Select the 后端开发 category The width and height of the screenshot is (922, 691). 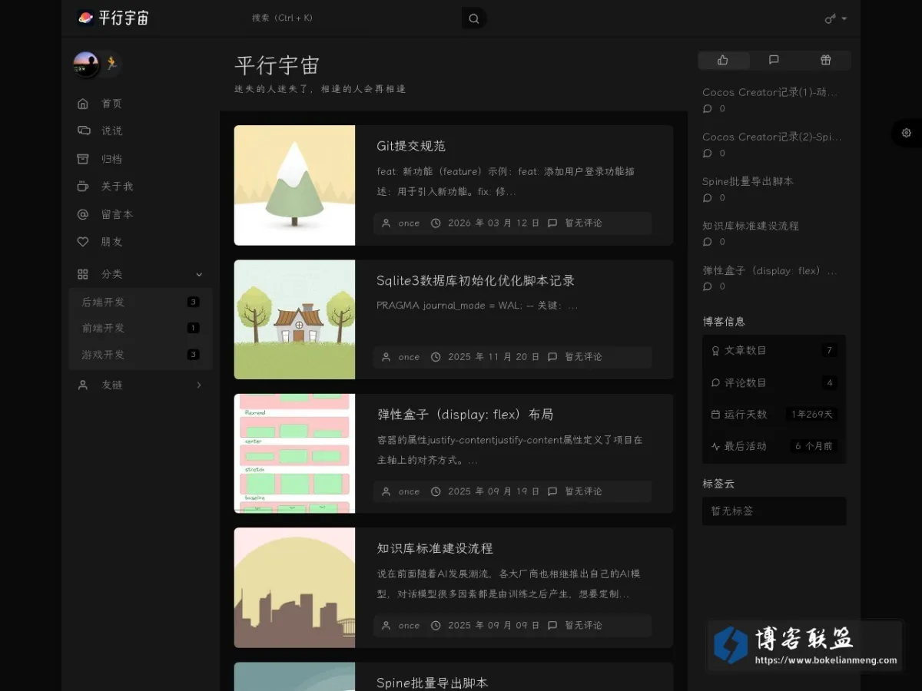tap(140, 302)
